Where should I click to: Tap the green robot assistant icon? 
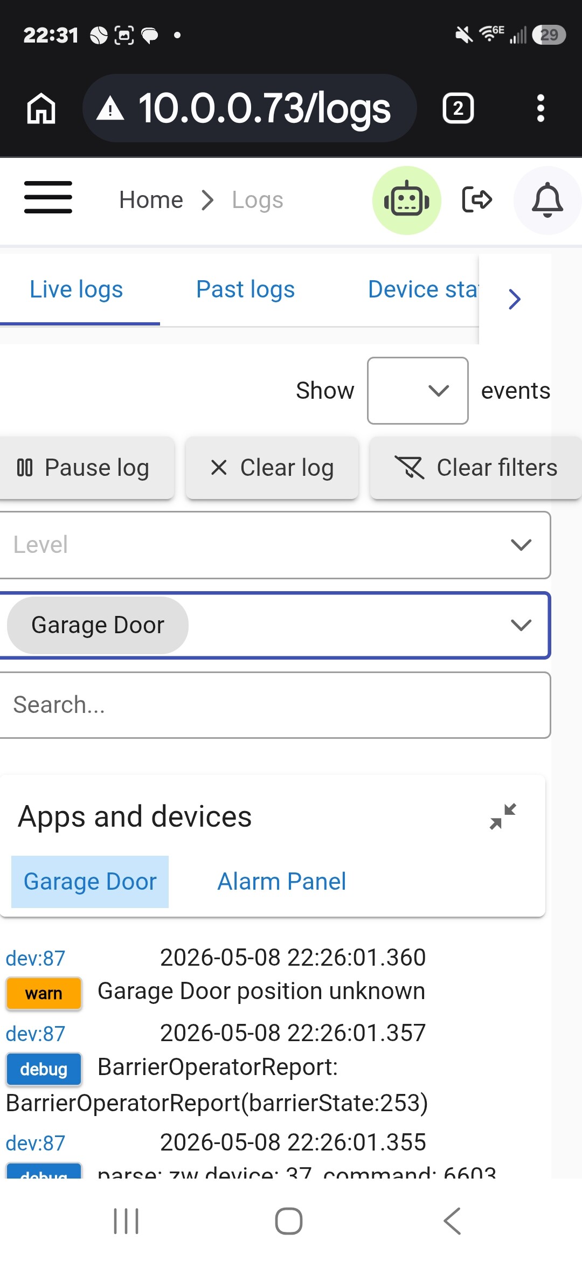(407, 200)
